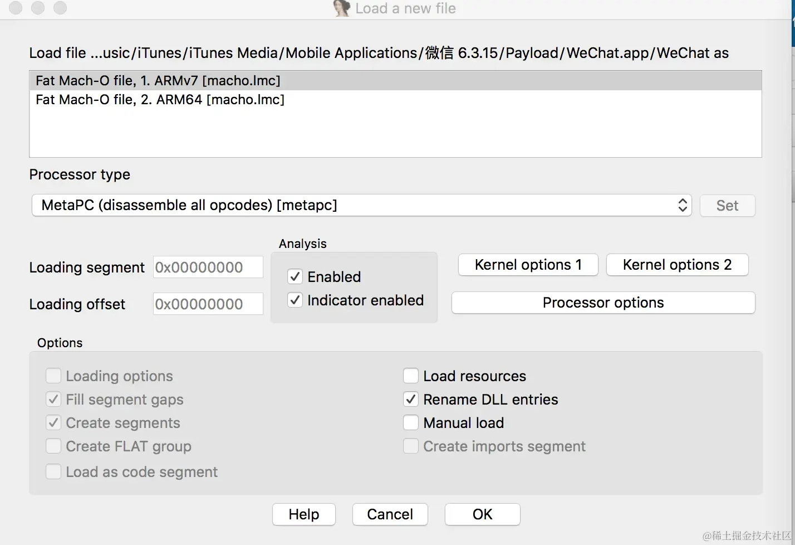Click the Loading segment address field
The height and width of the screenshot is (545, 795).
[x=208, y=267]
